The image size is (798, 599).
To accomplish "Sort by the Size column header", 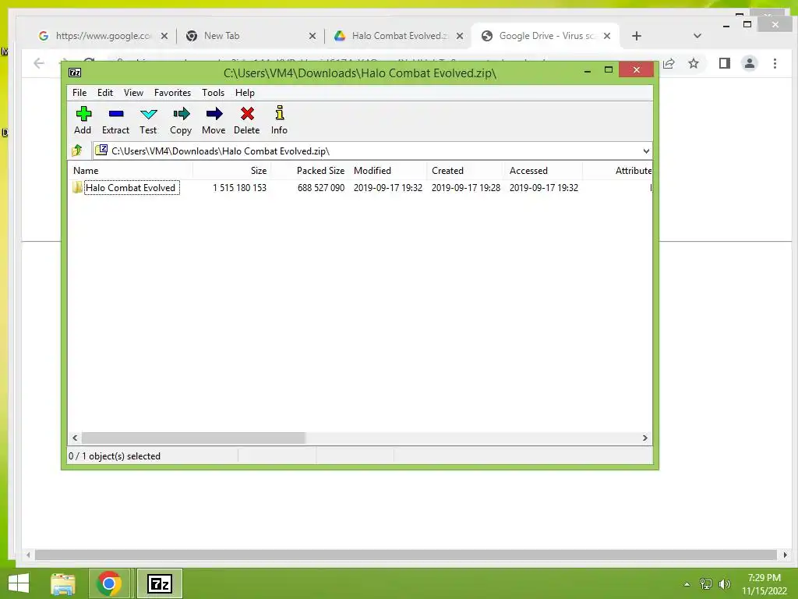I will tap(231, 171).
